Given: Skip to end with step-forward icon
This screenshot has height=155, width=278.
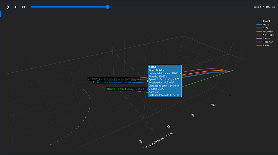Looking at the screenshot, I should [23, 7].
